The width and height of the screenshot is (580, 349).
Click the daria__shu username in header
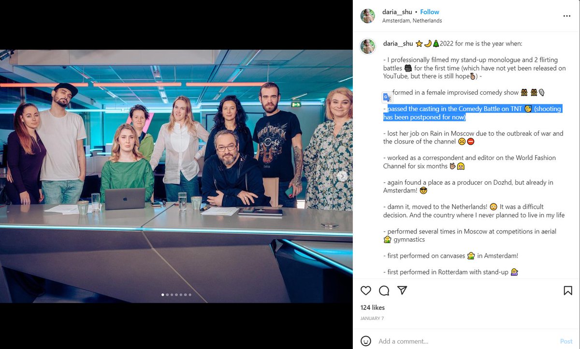click(397, 12)
